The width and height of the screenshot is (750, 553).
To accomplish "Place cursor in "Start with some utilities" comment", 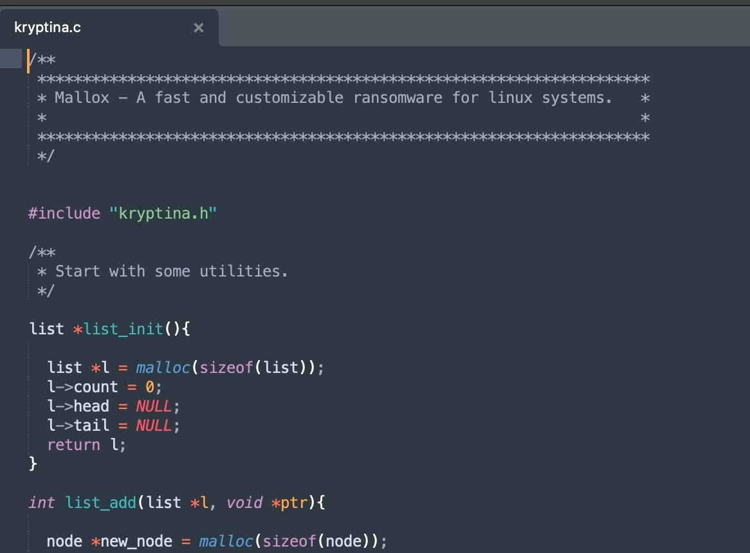I will coord(171,271).
